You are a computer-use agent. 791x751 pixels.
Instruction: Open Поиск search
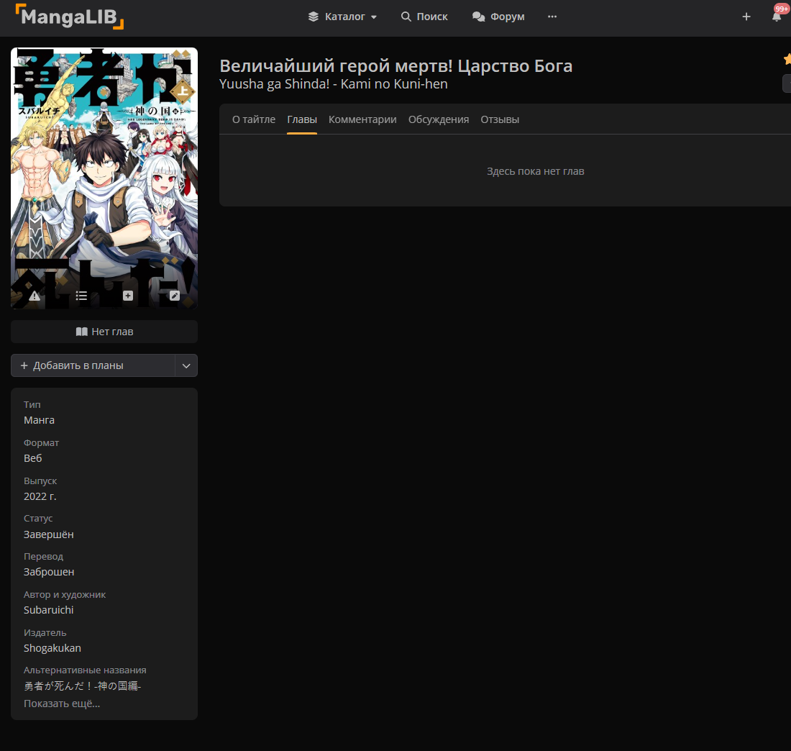424,17
